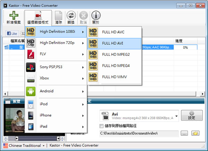Open the Chinese Traditional language dropdown
The height and width of the screenshot is (151, 208).
tap(24, 145)
